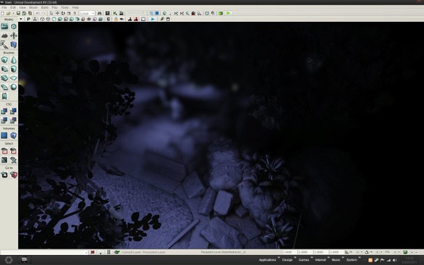Go to builder brush red cube icon
The height and width of the screenshot is (265, 424).
click(x=14, y=175)
